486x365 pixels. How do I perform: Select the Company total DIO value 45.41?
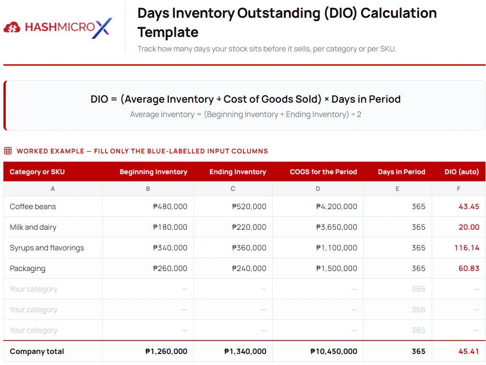pyautogui.click(x=469, y=352)
